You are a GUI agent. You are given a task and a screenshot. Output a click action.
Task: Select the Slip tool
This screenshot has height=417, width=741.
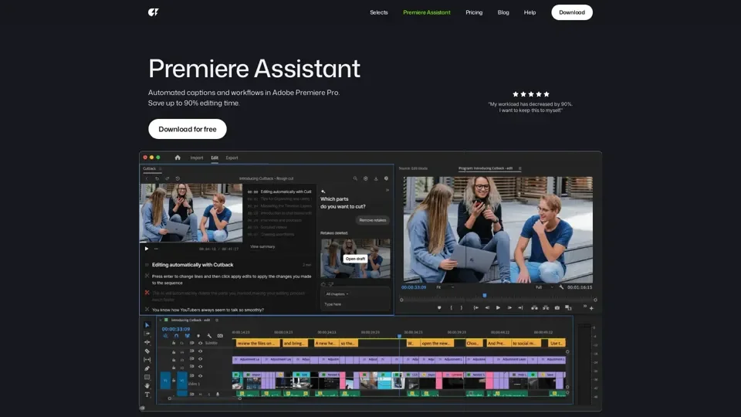click(x=147, y=360)
